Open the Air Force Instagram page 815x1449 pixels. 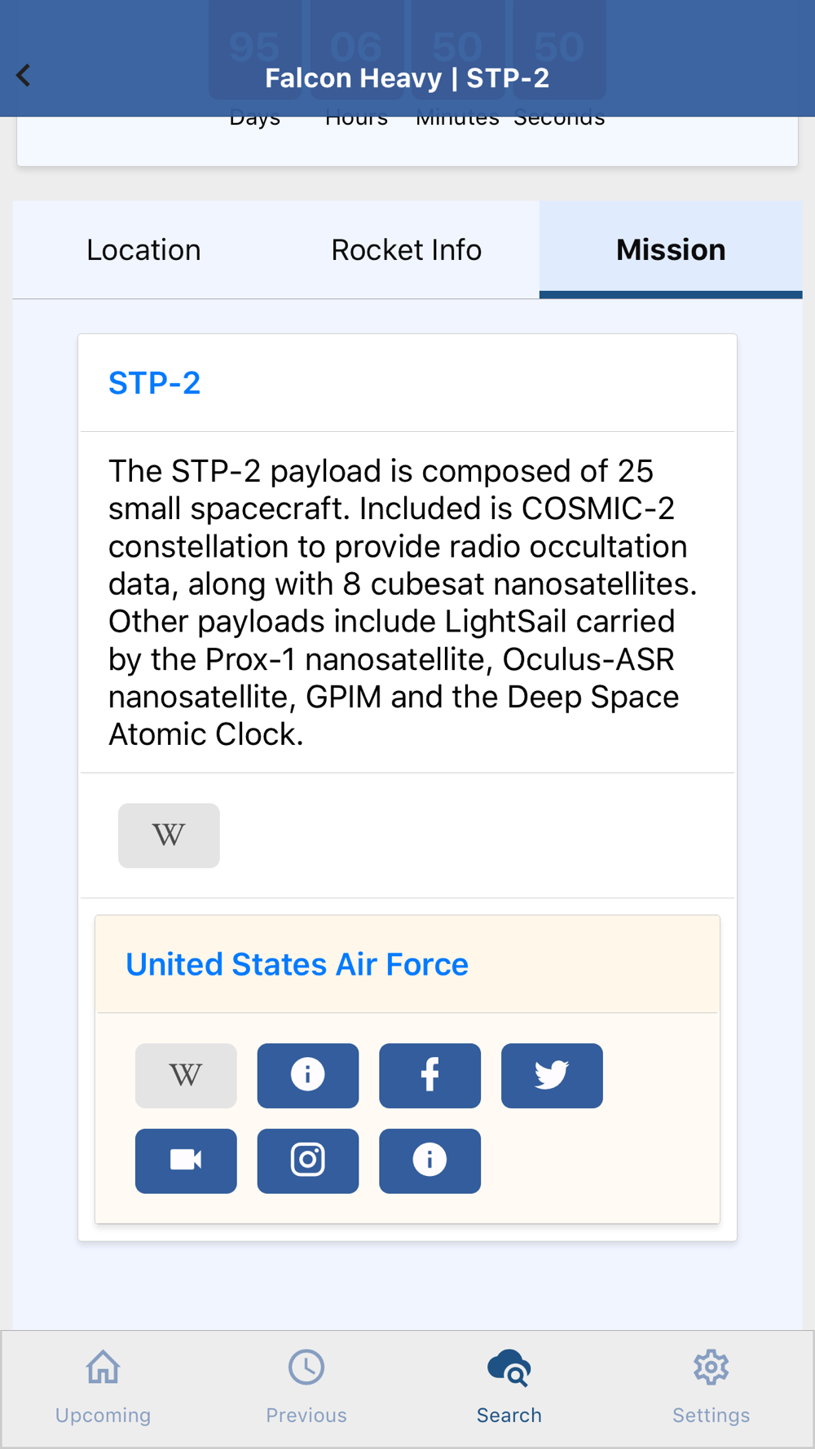point(308,1161)
